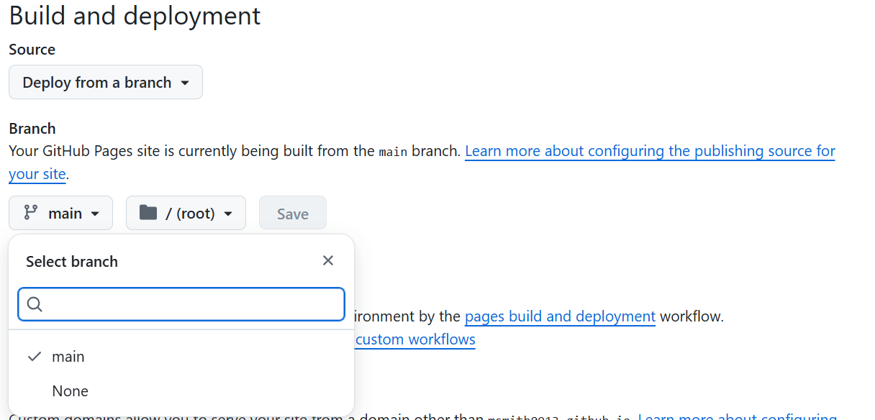Click the caret arrow beside / (root)
This screenshot has width=875, height=420.
point(228,214)
